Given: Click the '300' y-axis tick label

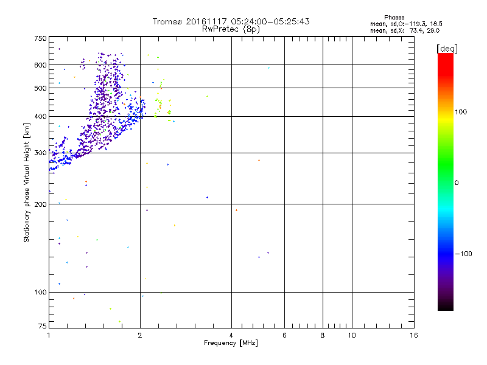Looking at the screenshot, I should 40,153.
